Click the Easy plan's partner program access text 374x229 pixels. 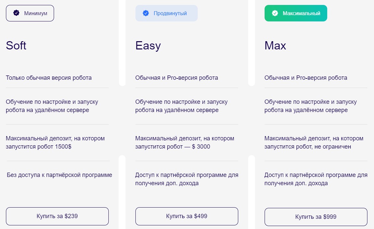pyautogui.click(x=187, y=179)
